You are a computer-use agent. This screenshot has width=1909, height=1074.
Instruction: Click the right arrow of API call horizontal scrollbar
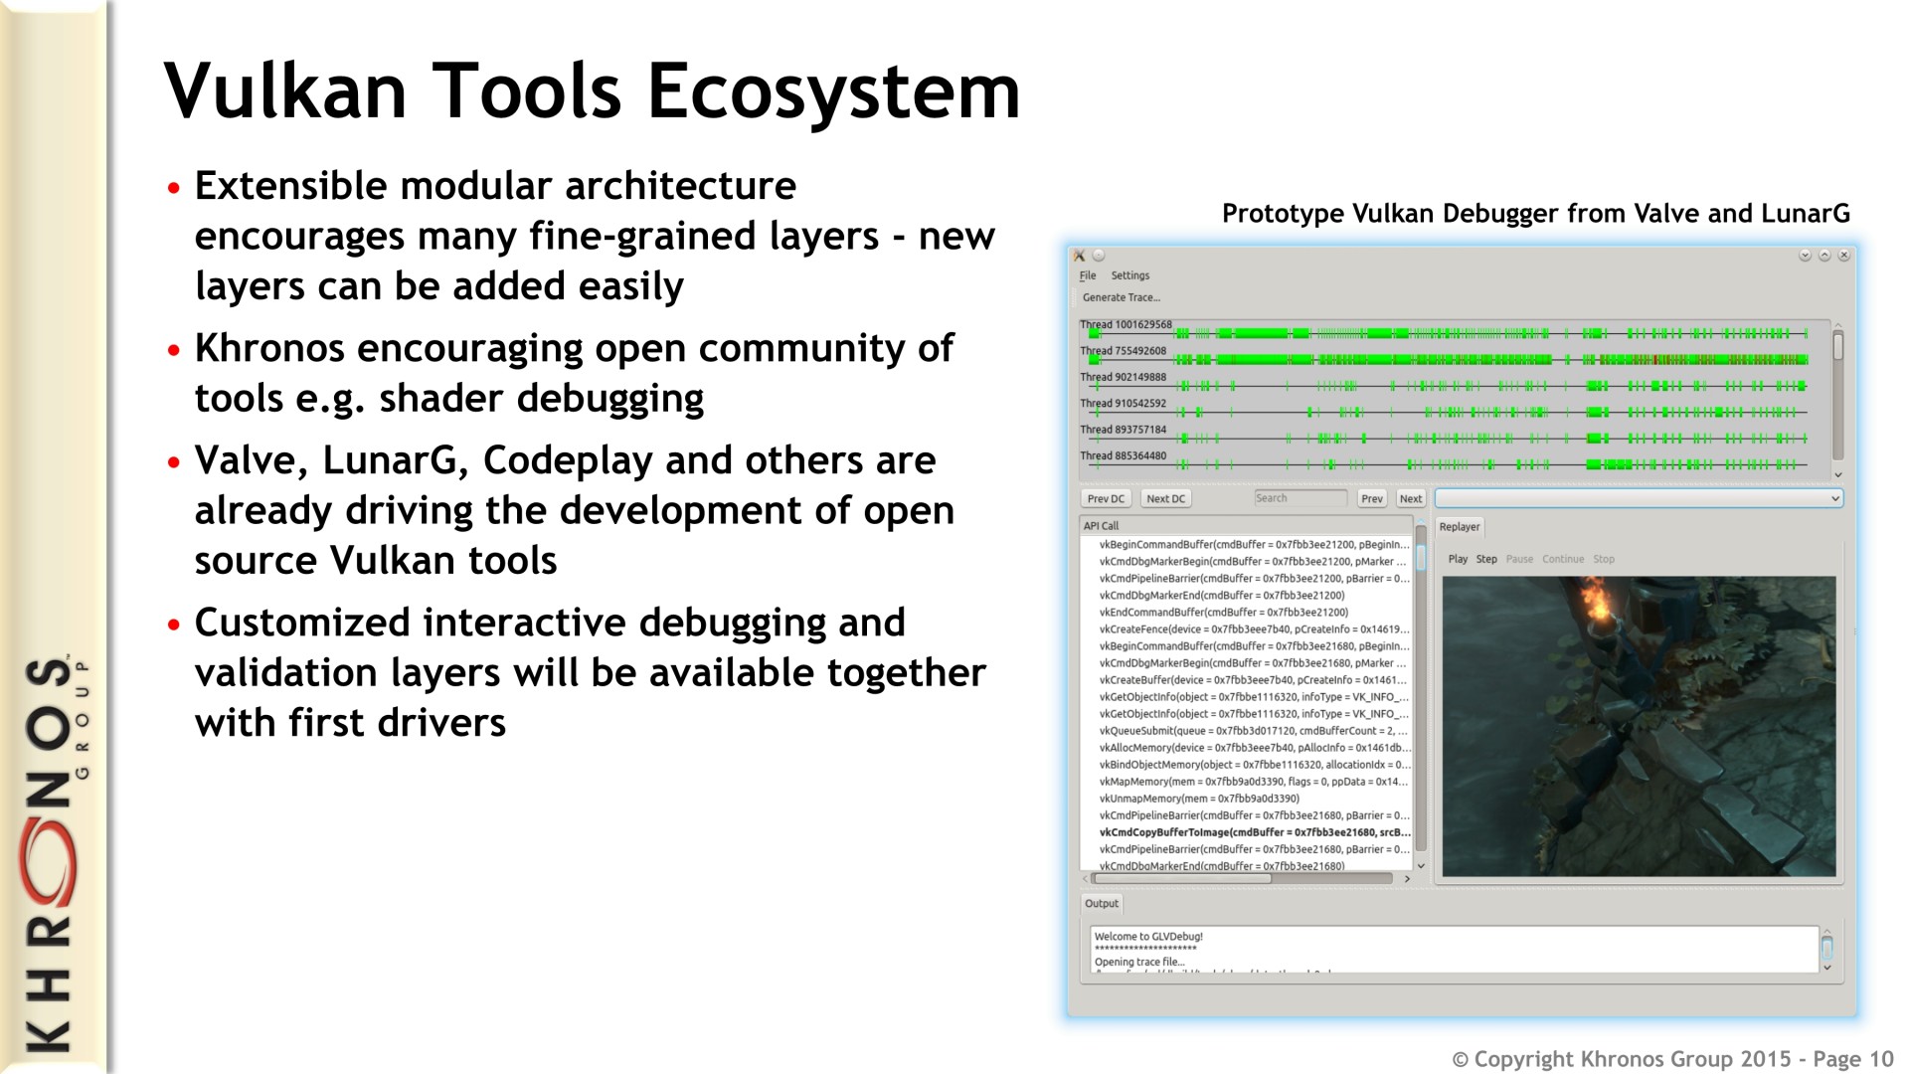pyautogui.click(x=1407, y=879)
